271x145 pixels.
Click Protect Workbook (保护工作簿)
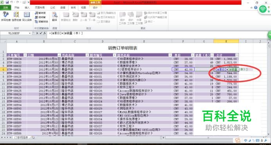131,18
